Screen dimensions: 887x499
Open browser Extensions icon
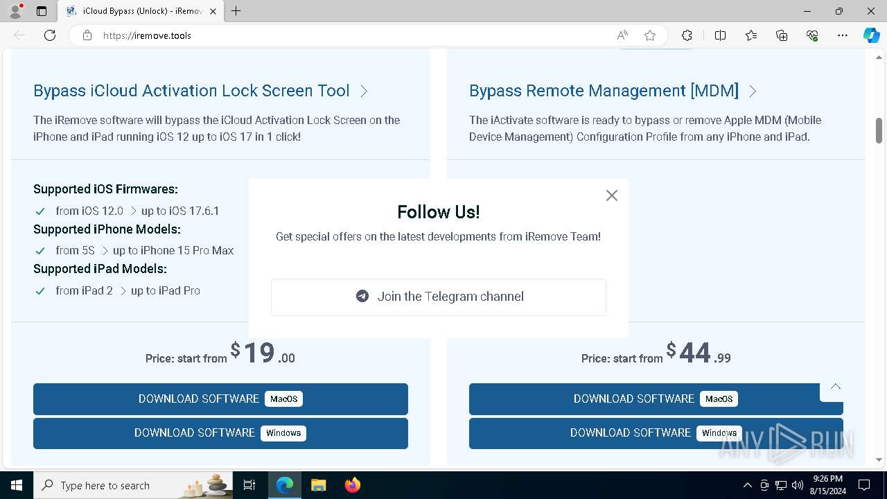(x=687, y=35)
